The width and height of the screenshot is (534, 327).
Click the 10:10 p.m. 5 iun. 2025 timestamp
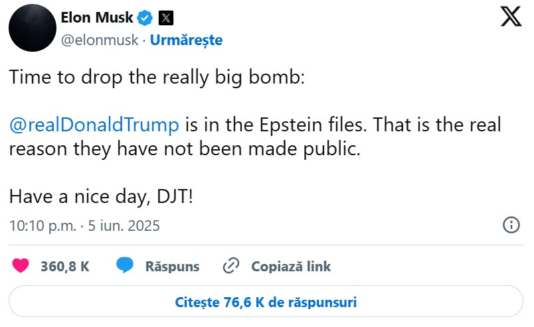click(x=84, y=226)
